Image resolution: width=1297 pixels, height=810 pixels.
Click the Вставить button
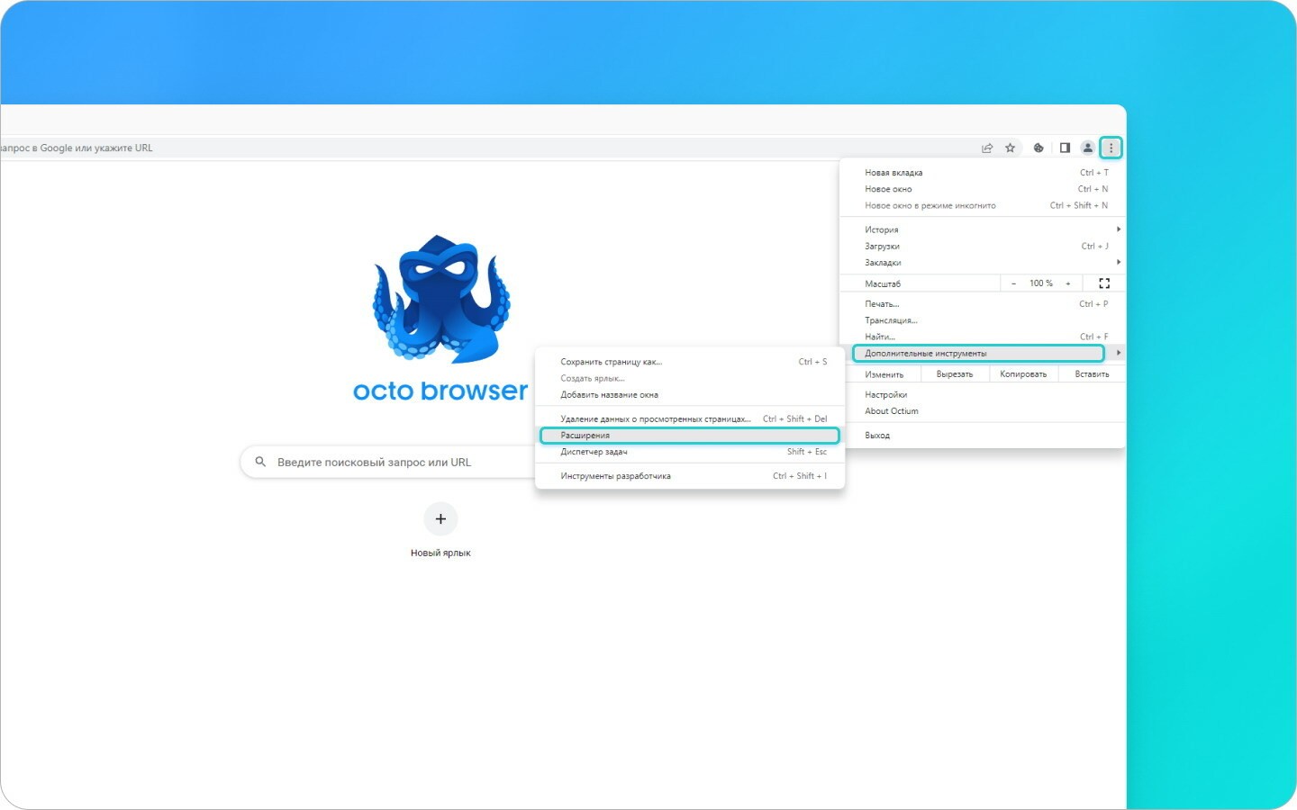tap(1092, 374)
